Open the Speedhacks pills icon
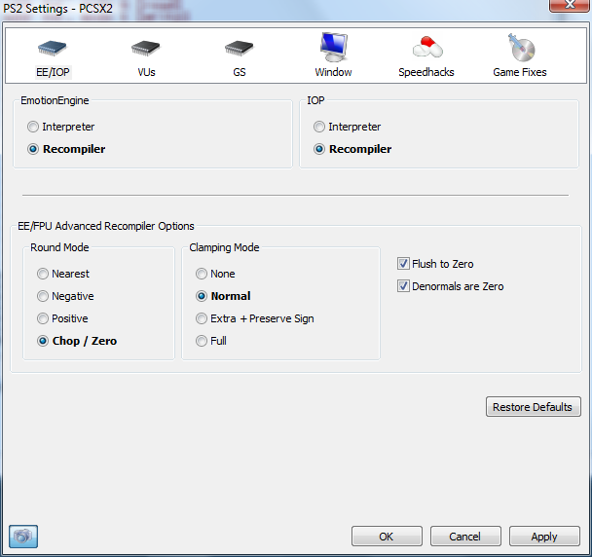The height and width of the screenshot is (557, 592). (x=427, y=47)
